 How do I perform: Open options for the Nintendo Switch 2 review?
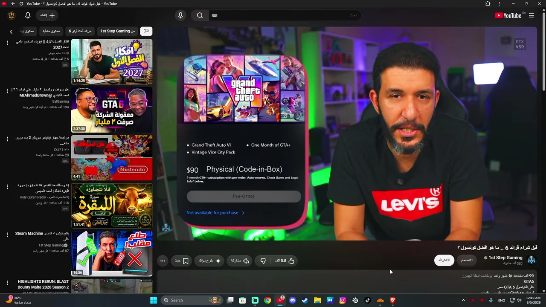click(x=7, y=139)
